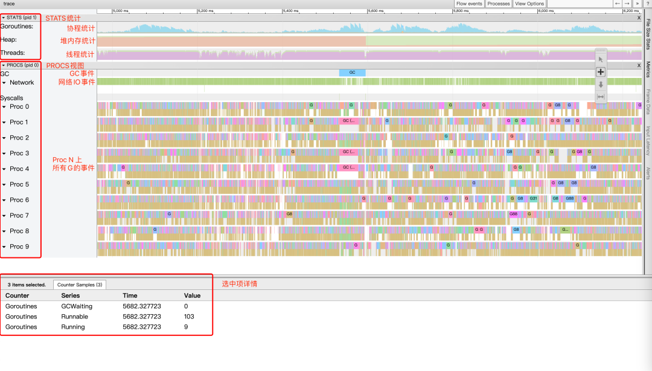Activate the four-arrow pan mouse tool
The width and height of the screenshot is (652, 371).
601,72
